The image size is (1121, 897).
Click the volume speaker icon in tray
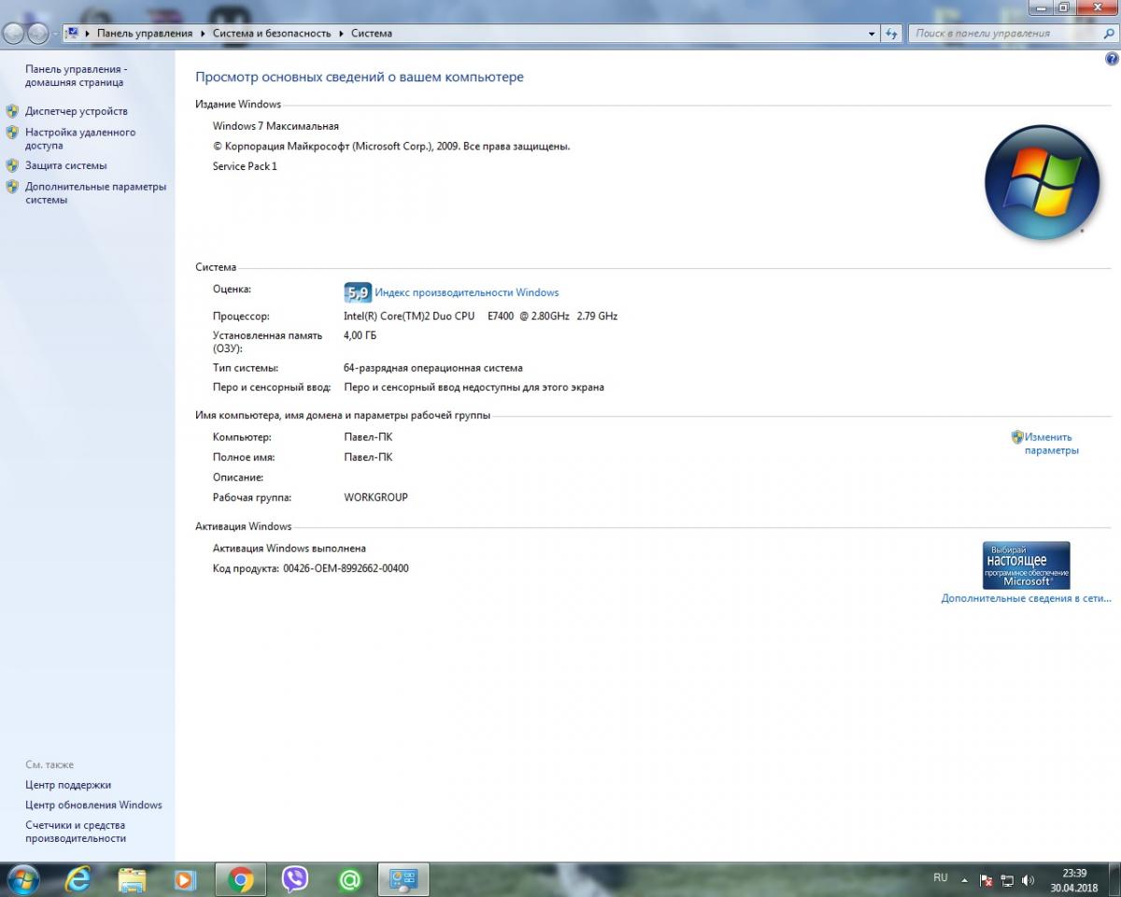(x=1029, y=880)
